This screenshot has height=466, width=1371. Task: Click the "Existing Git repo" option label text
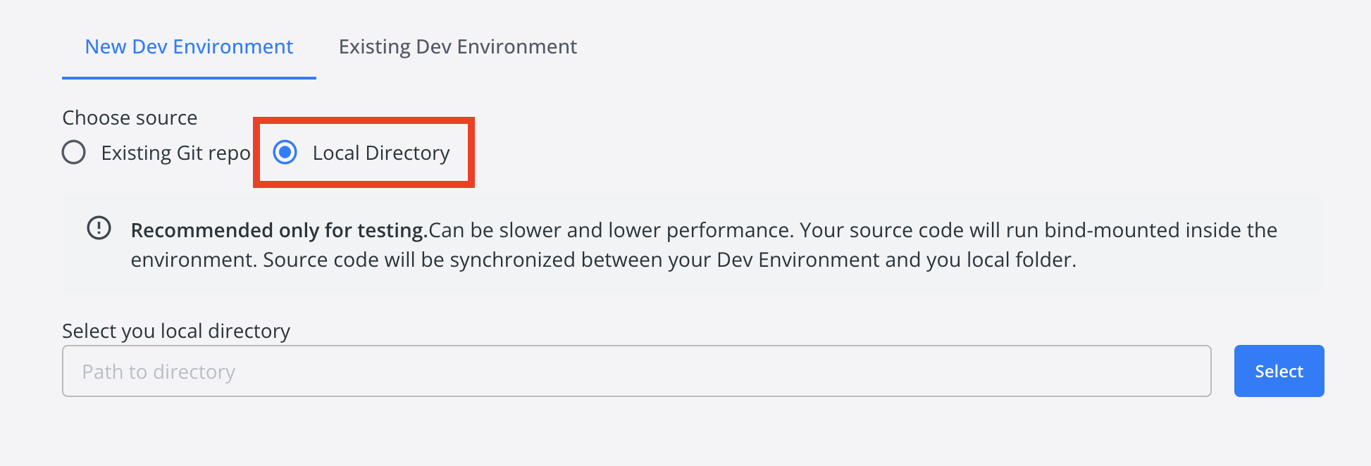tap(175, 153)
